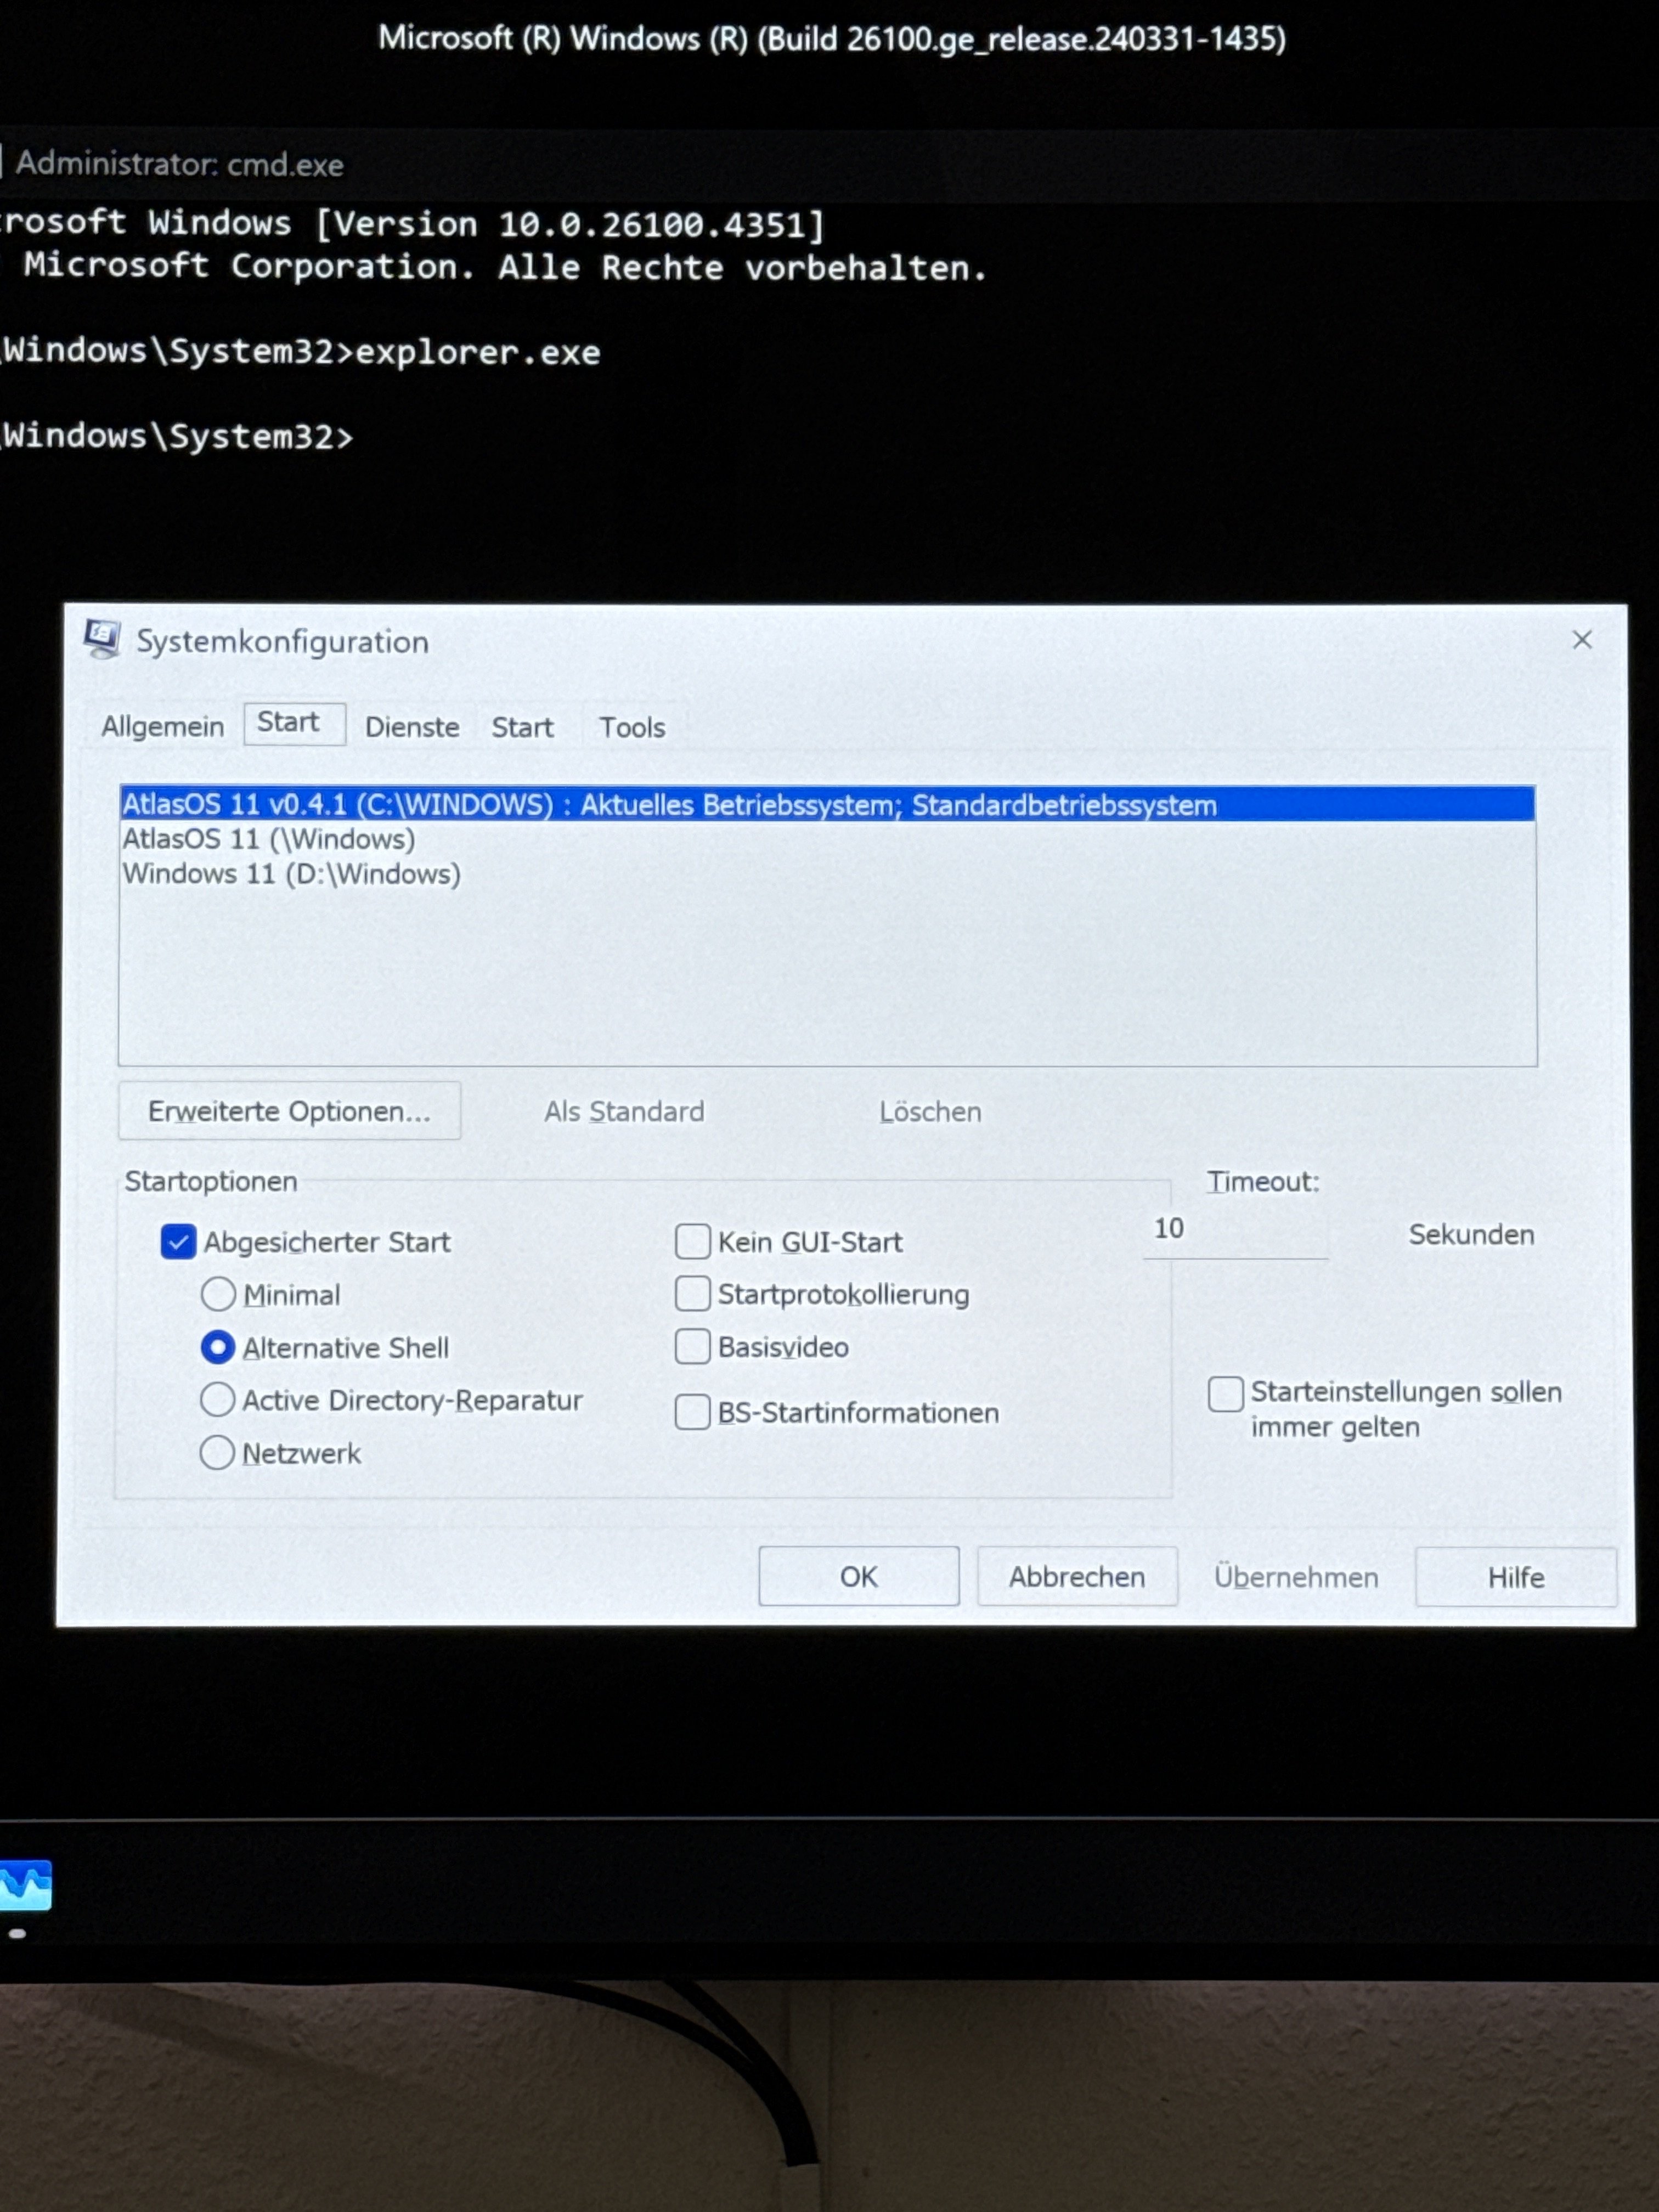Click the Erweiterte Optionen button

coord(289,1111)
